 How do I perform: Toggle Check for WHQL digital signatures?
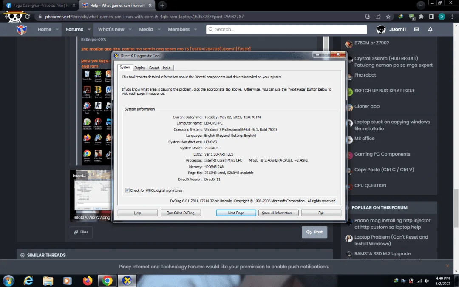127,190
